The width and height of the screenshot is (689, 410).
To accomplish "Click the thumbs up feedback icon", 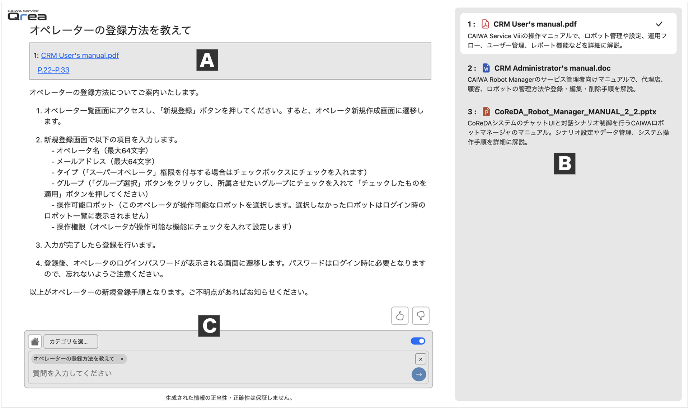I will click(400, 316).
